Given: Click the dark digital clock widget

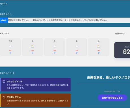Looking at the screenshot, I should coord(122,50).
